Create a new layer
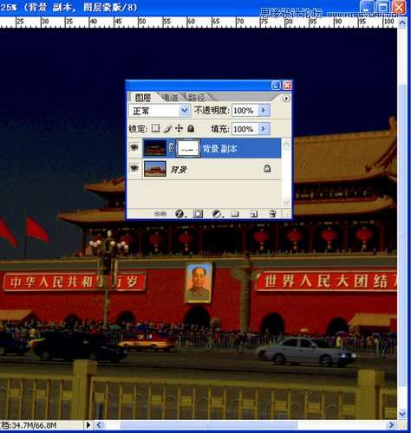The image size is (411, 433). pyautogui.click(x=253, y=214)
